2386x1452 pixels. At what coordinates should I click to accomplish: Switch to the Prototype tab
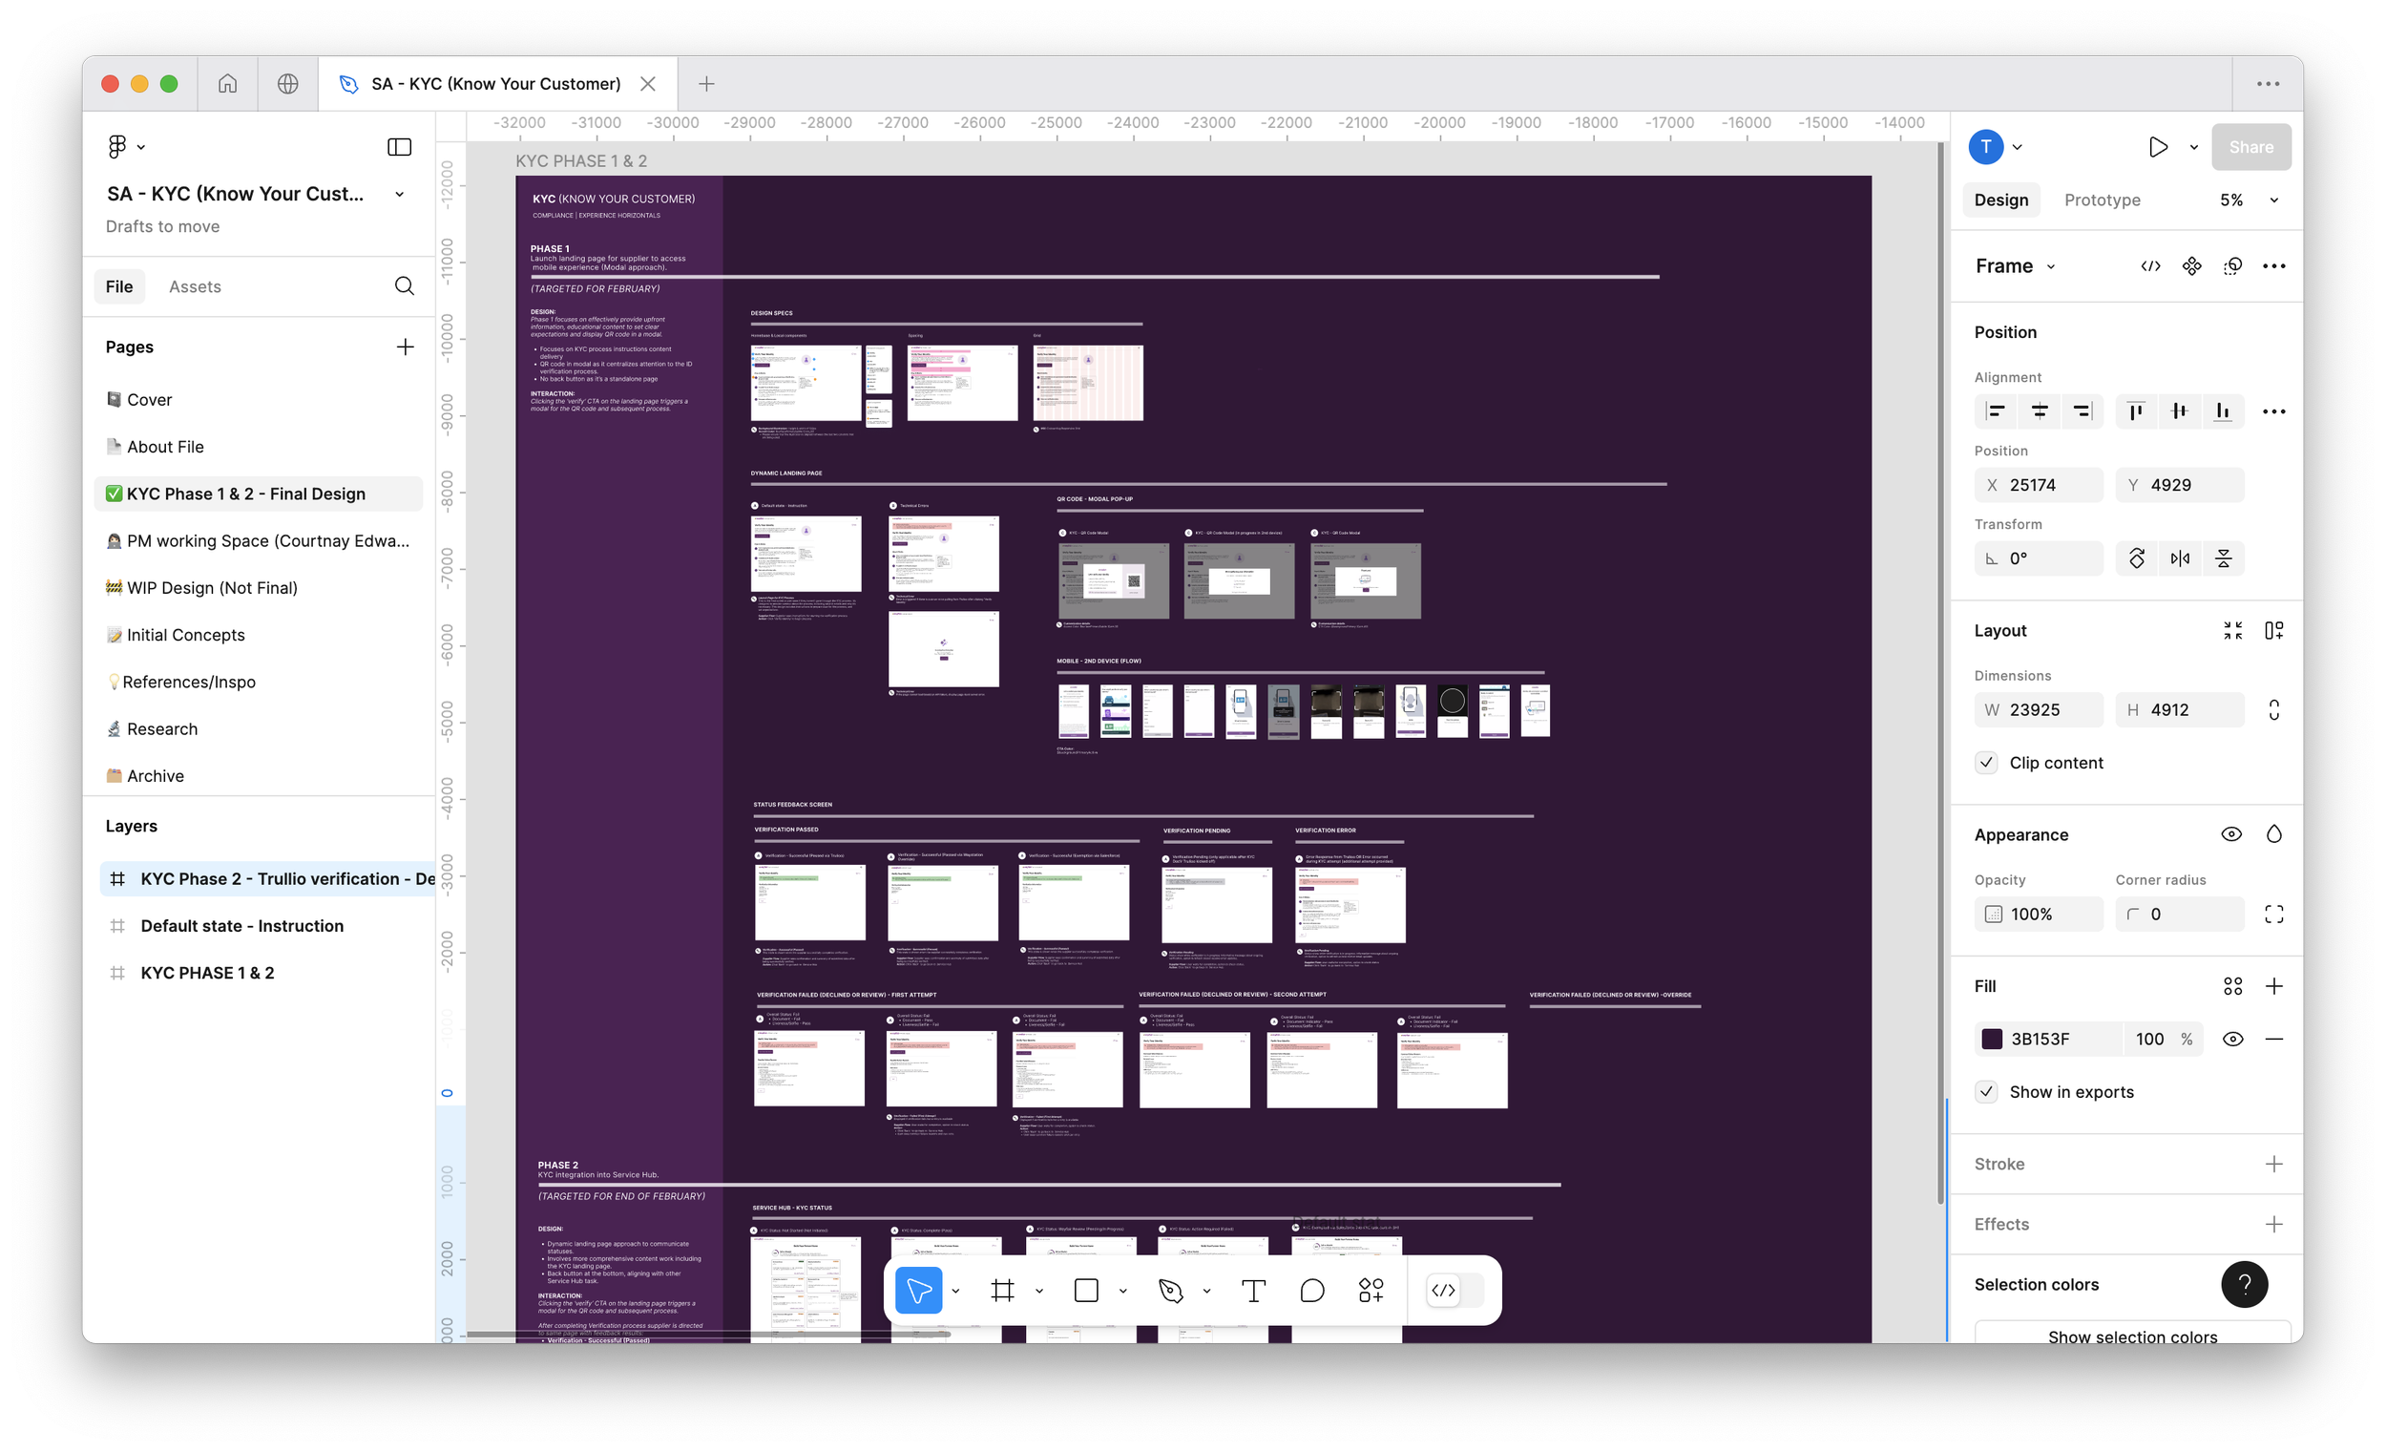coord(2102,200)
